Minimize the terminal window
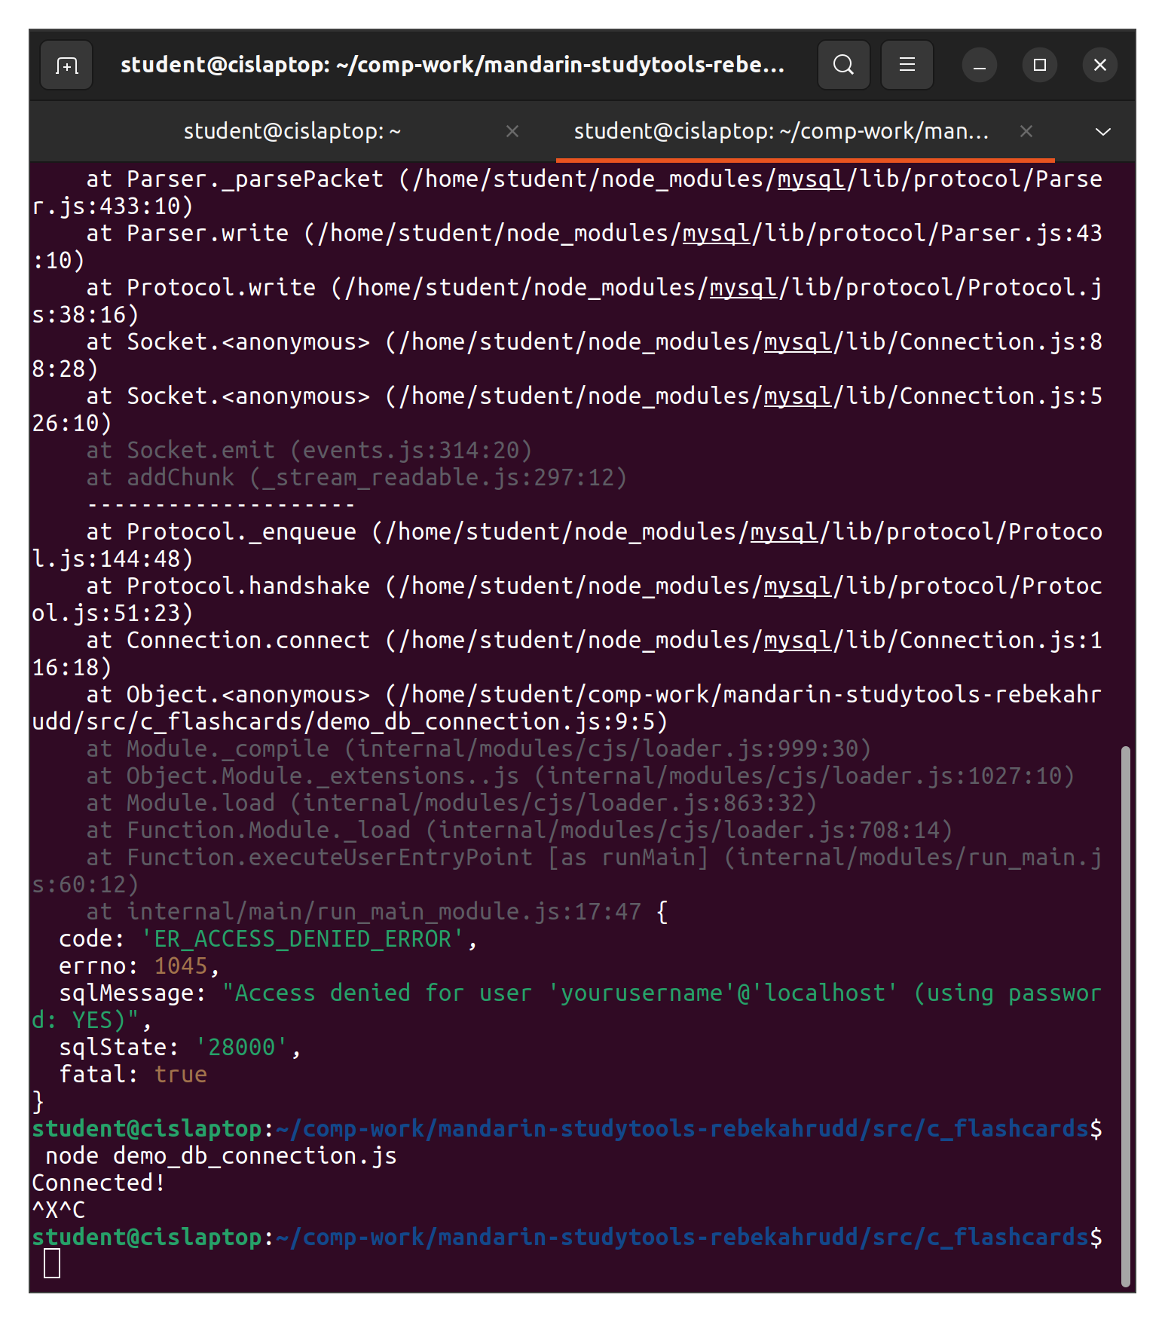The height and width of the screenshot is (1322, 1165). point(980,66)
